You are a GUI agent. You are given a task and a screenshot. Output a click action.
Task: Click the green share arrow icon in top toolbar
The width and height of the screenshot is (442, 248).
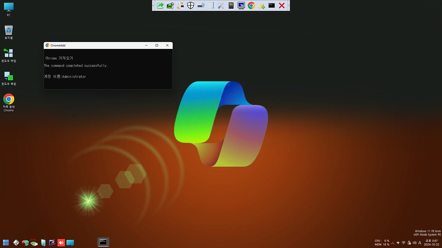(160, 6)
